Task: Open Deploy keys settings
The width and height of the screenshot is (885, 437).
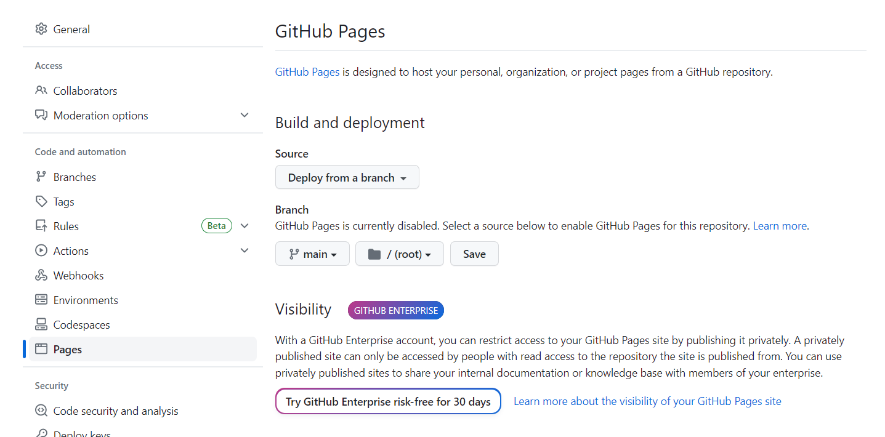Action: click(82, 433)
